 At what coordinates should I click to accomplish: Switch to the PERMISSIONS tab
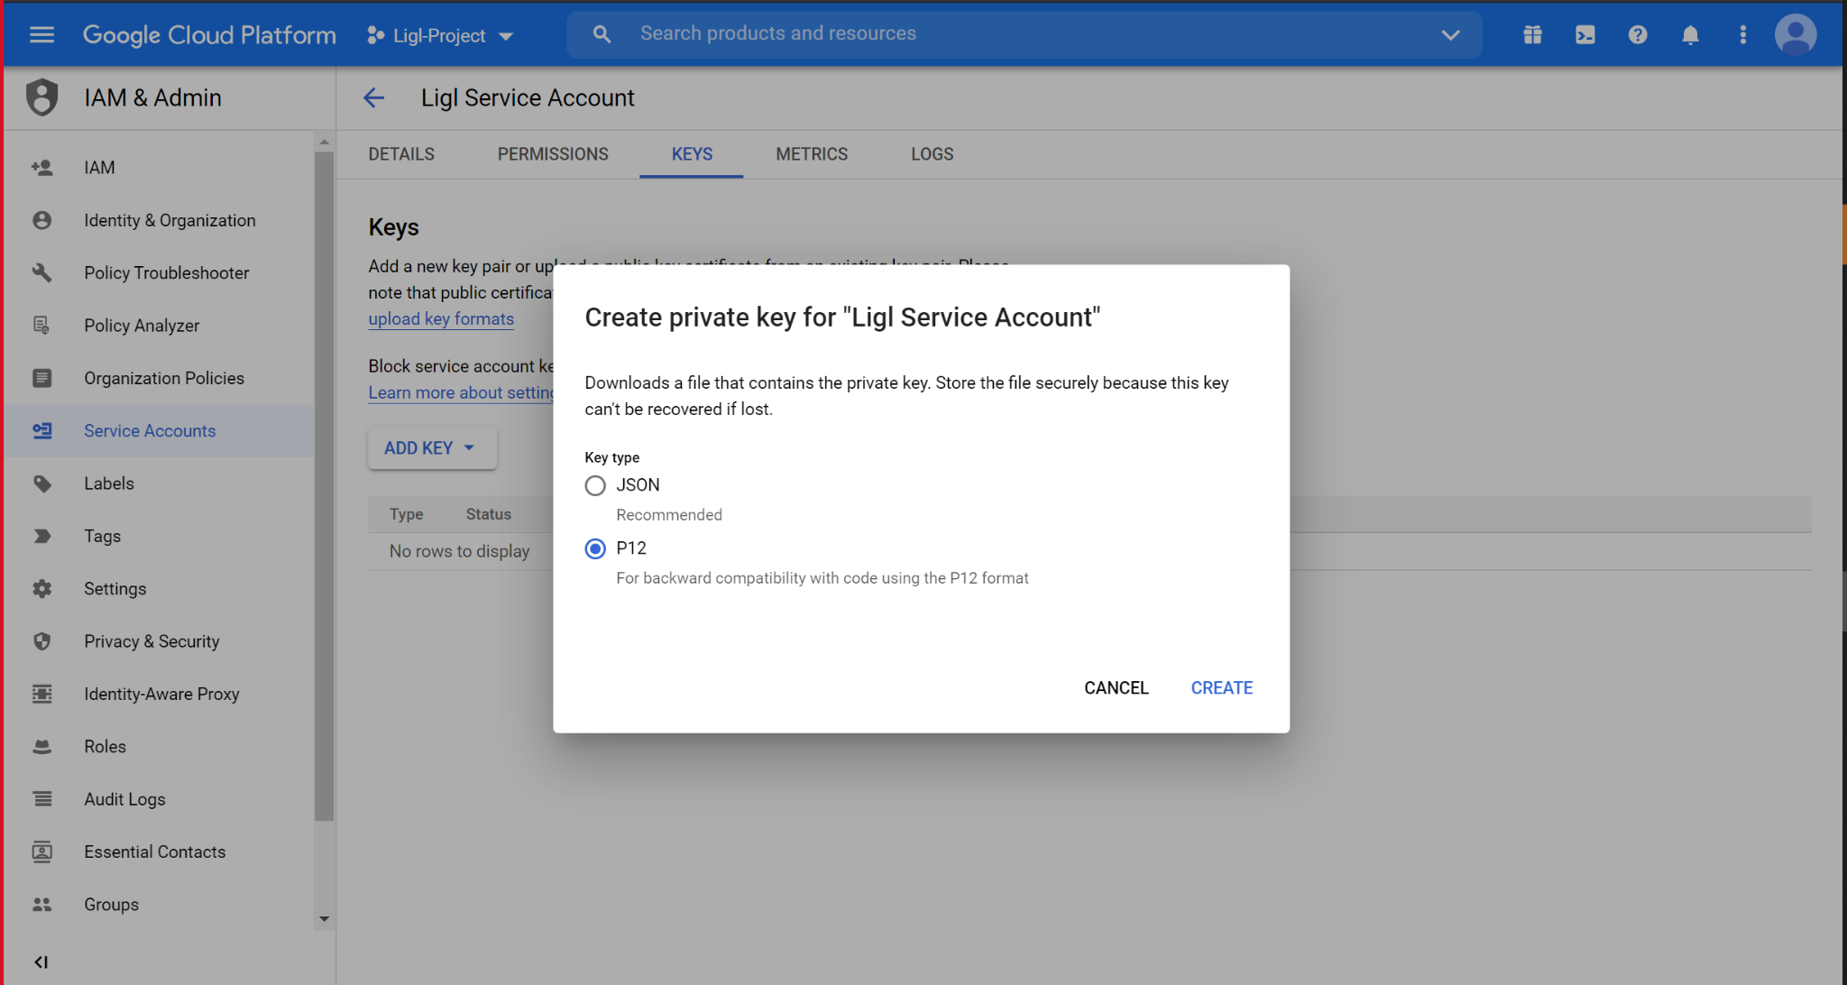(553, 154)
